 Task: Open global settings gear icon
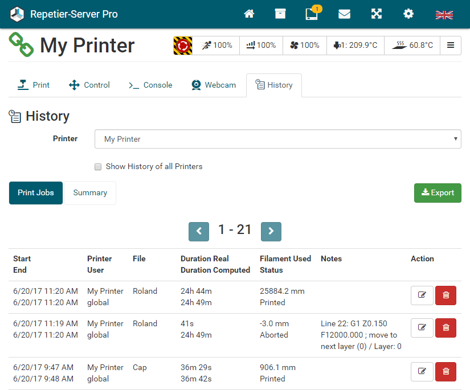(408, 14)
